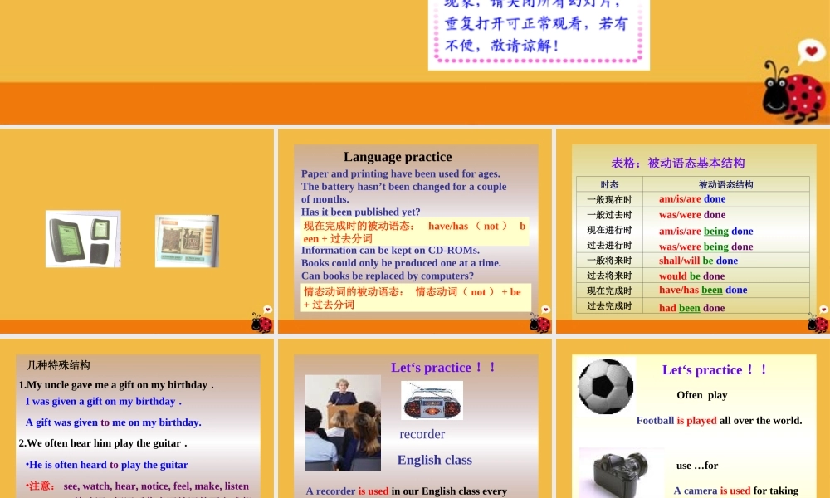The width and height of the screenshot is (830, 498).
Task: Click the 'Often play' prompt
Action: point(702,395)
